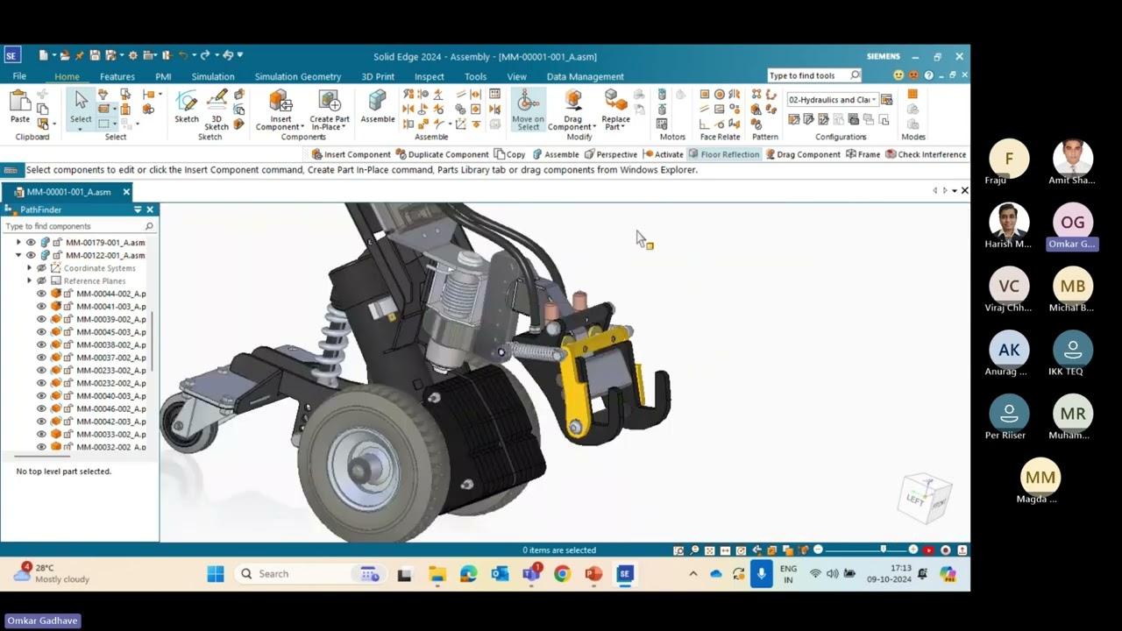Switch to the Simulation Geometry tab
This screenshot has width=1122, height=631.
298,76
